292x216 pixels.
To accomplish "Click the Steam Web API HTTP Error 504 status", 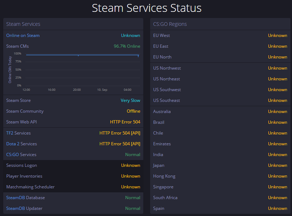I will tap(125, 122).
